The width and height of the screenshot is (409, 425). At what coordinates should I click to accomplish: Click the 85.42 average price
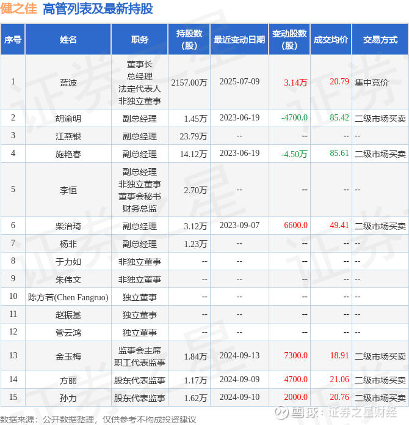click(x=339, y=117)
